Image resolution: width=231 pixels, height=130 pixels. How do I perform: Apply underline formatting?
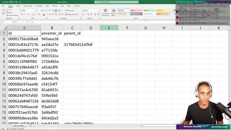pos(28,14)
